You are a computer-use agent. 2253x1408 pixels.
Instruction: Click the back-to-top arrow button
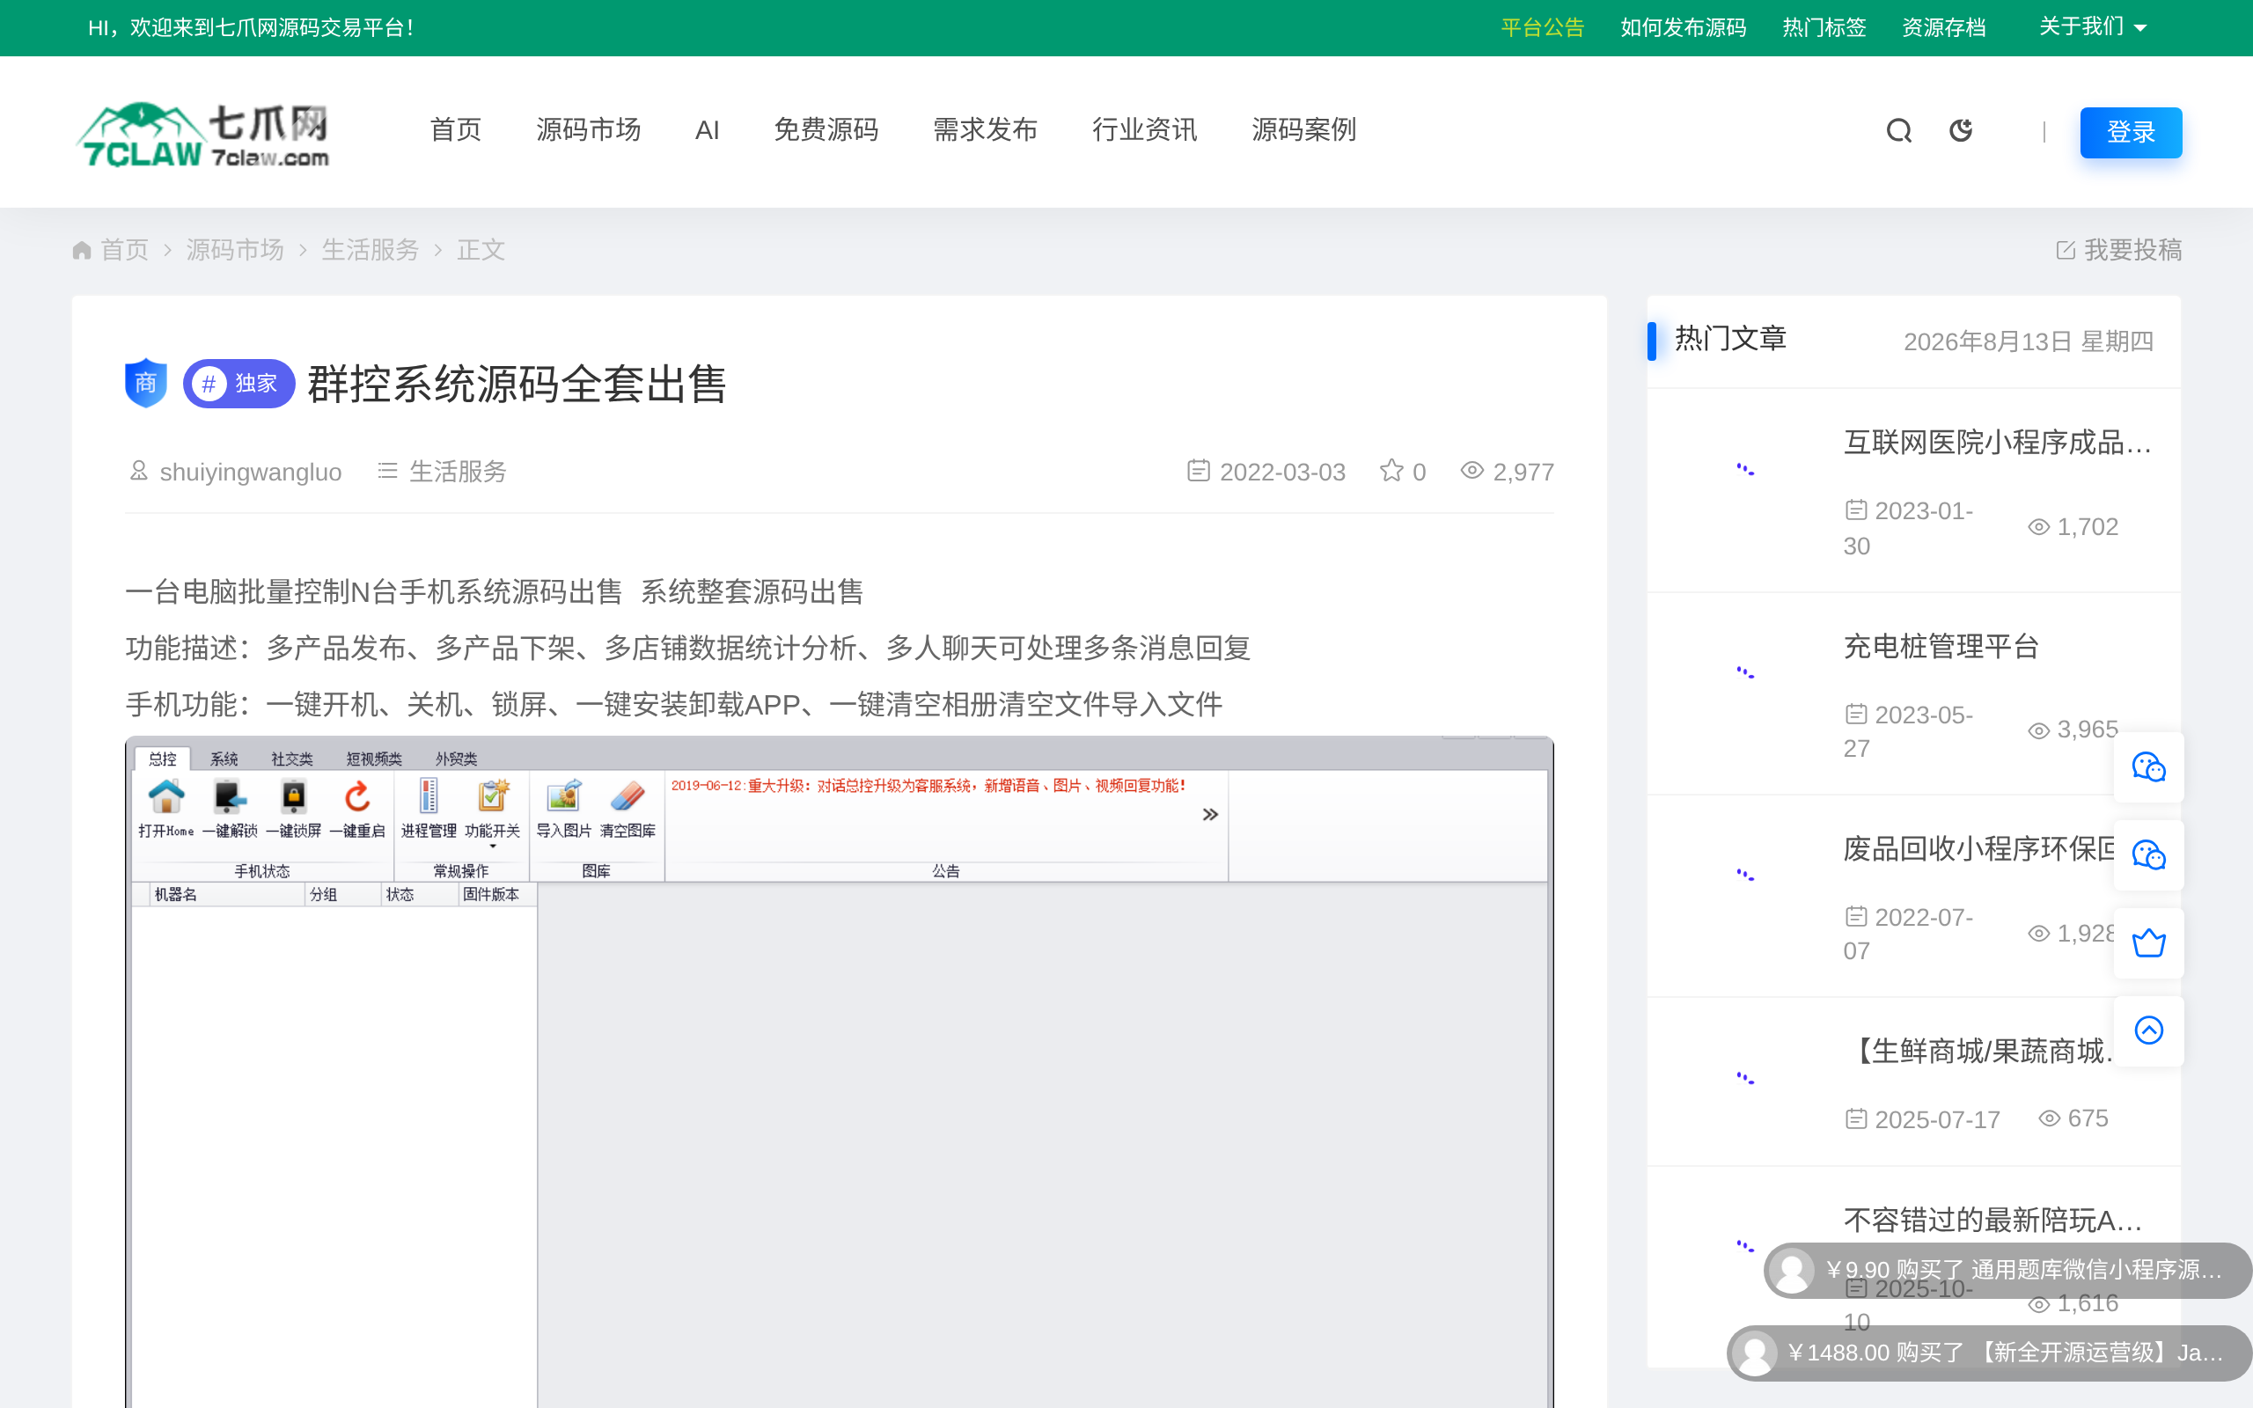(x=2147, y=1030)
